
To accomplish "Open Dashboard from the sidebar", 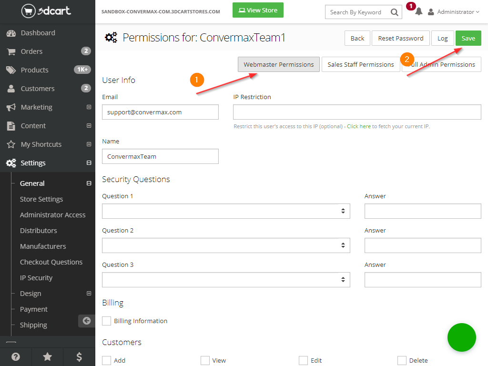I will (38, 33).
